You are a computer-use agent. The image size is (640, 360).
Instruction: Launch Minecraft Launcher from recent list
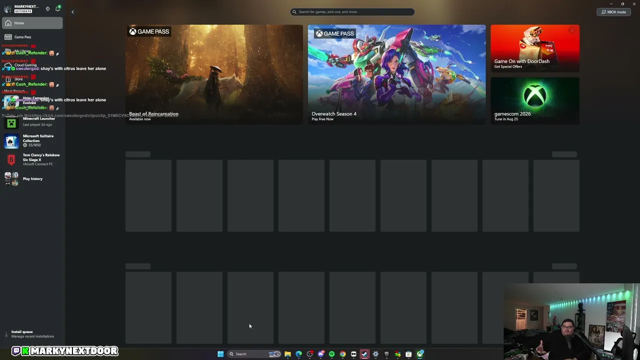(32, 122)
